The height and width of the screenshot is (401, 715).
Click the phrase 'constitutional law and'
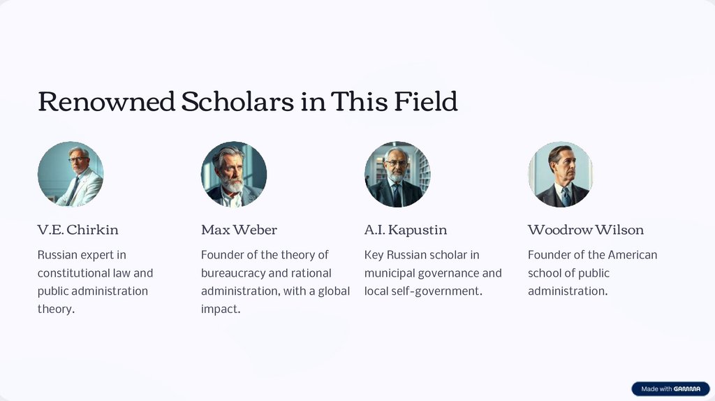pyautogui.click(x=95, y=273)
